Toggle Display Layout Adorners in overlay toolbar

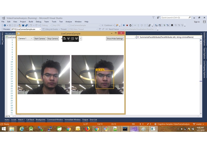point(72,38)
